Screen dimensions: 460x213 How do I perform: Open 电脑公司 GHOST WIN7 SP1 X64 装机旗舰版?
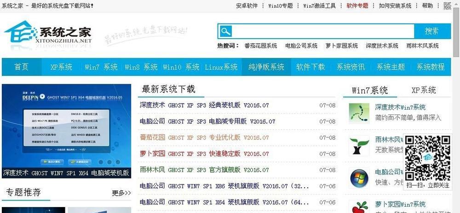[x=224, y=202]
